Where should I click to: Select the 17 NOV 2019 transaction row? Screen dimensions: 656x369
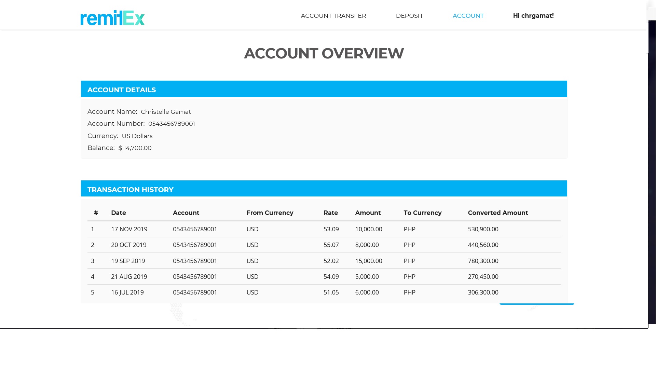[x=324, y=229]
